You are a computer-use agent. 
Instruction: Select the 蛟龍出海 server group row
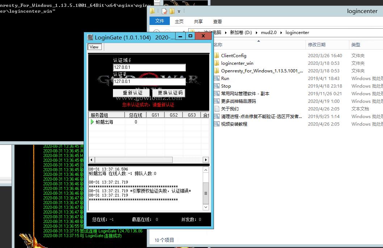click(104, 122)
